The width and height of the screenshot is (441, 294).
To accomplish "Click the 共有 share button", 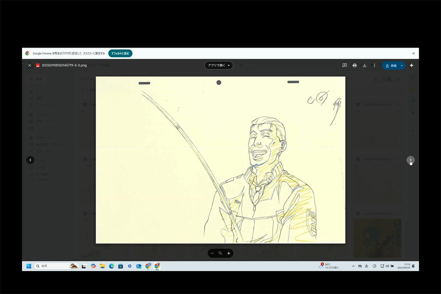I will [391, 66].
